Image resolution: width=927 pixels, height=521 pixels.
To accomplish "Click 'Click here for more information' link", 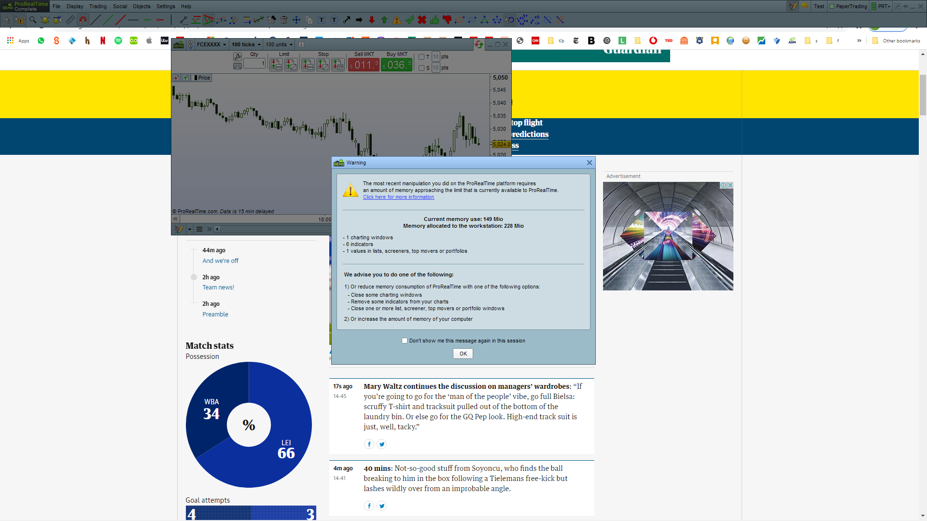I will [x=398, y=197].
